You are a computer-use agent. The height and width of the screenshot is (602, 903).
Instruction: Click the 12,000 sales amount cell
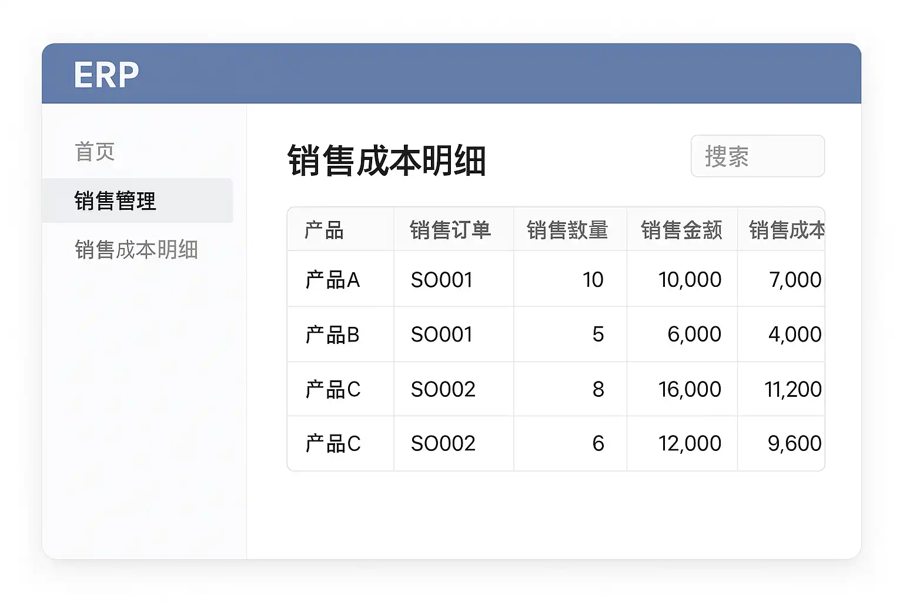[x=690, y=443]
